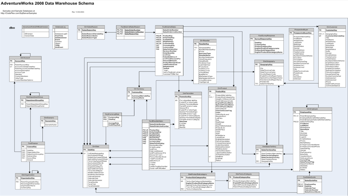Select the EmployeeKey primary key field
The image size is (348, 196).
306,112
